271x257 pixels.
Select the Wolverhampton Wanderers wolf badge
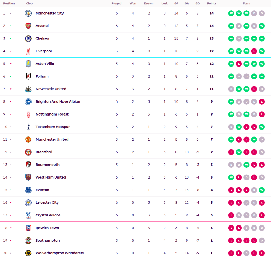(28, 253)
